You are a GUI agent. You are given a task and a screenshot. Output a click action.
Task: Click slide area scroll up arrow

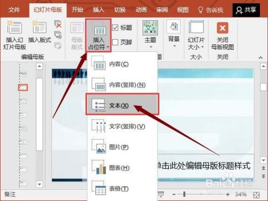coord(263,66)
